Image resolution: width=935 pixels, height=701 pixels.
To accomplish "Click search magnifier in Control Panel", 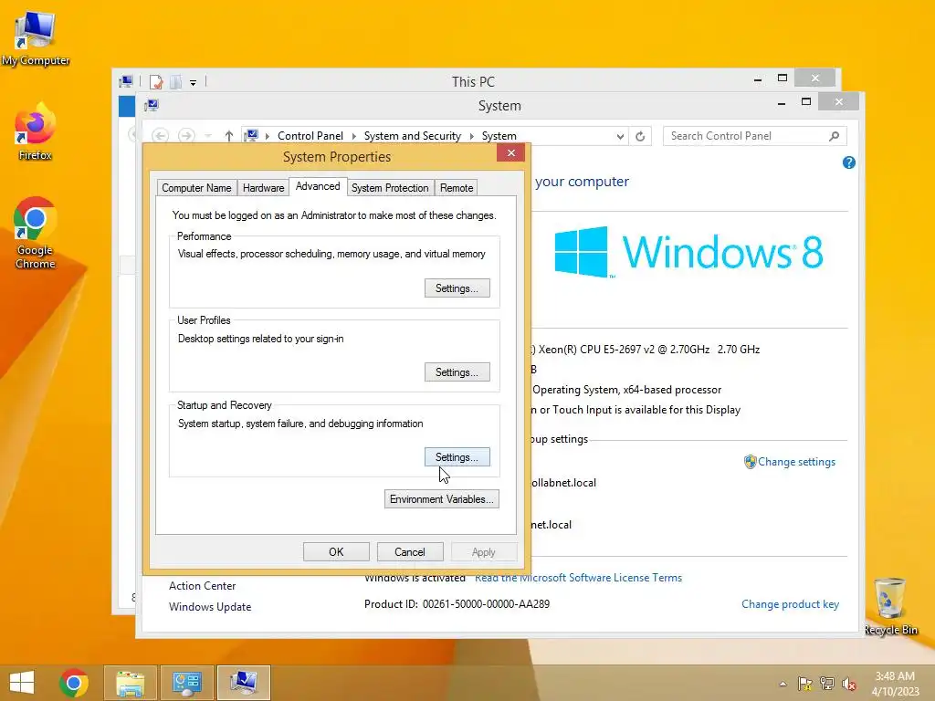I will pyautogui.click(x=835, y=137).
